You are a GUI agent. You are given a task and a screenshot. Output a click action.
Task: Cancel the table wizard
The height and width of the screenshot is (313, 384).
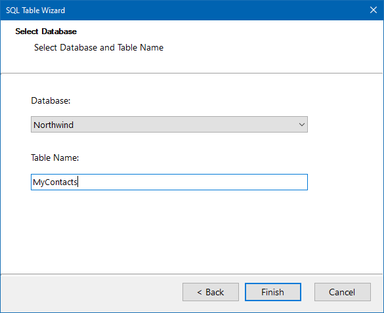(x=343, y=292)
